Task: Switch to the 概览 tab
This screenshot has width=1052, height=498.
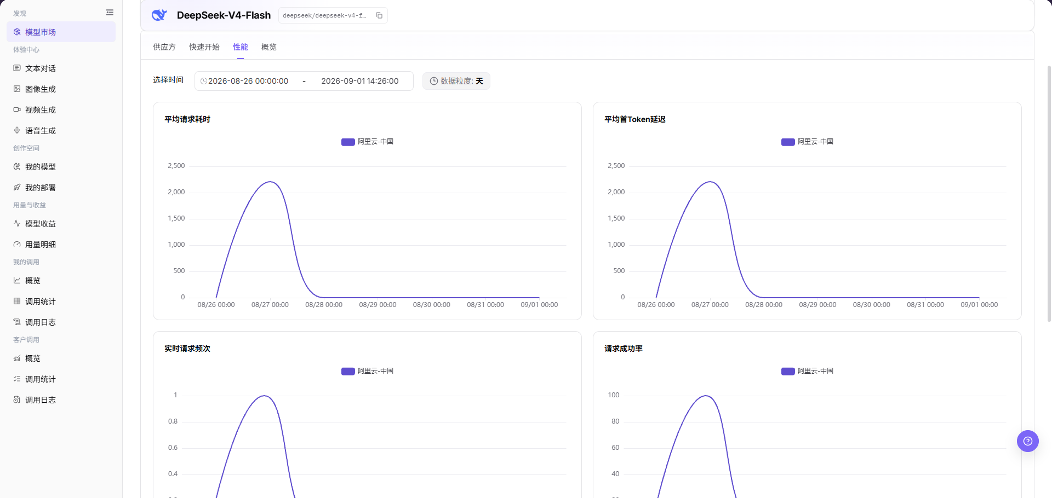Action: (269, 47)
